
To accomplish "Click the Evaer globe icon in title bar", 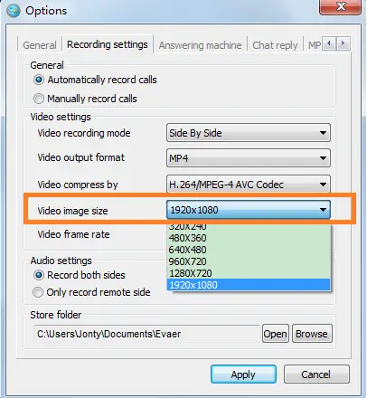I will [x=14, y=11].
